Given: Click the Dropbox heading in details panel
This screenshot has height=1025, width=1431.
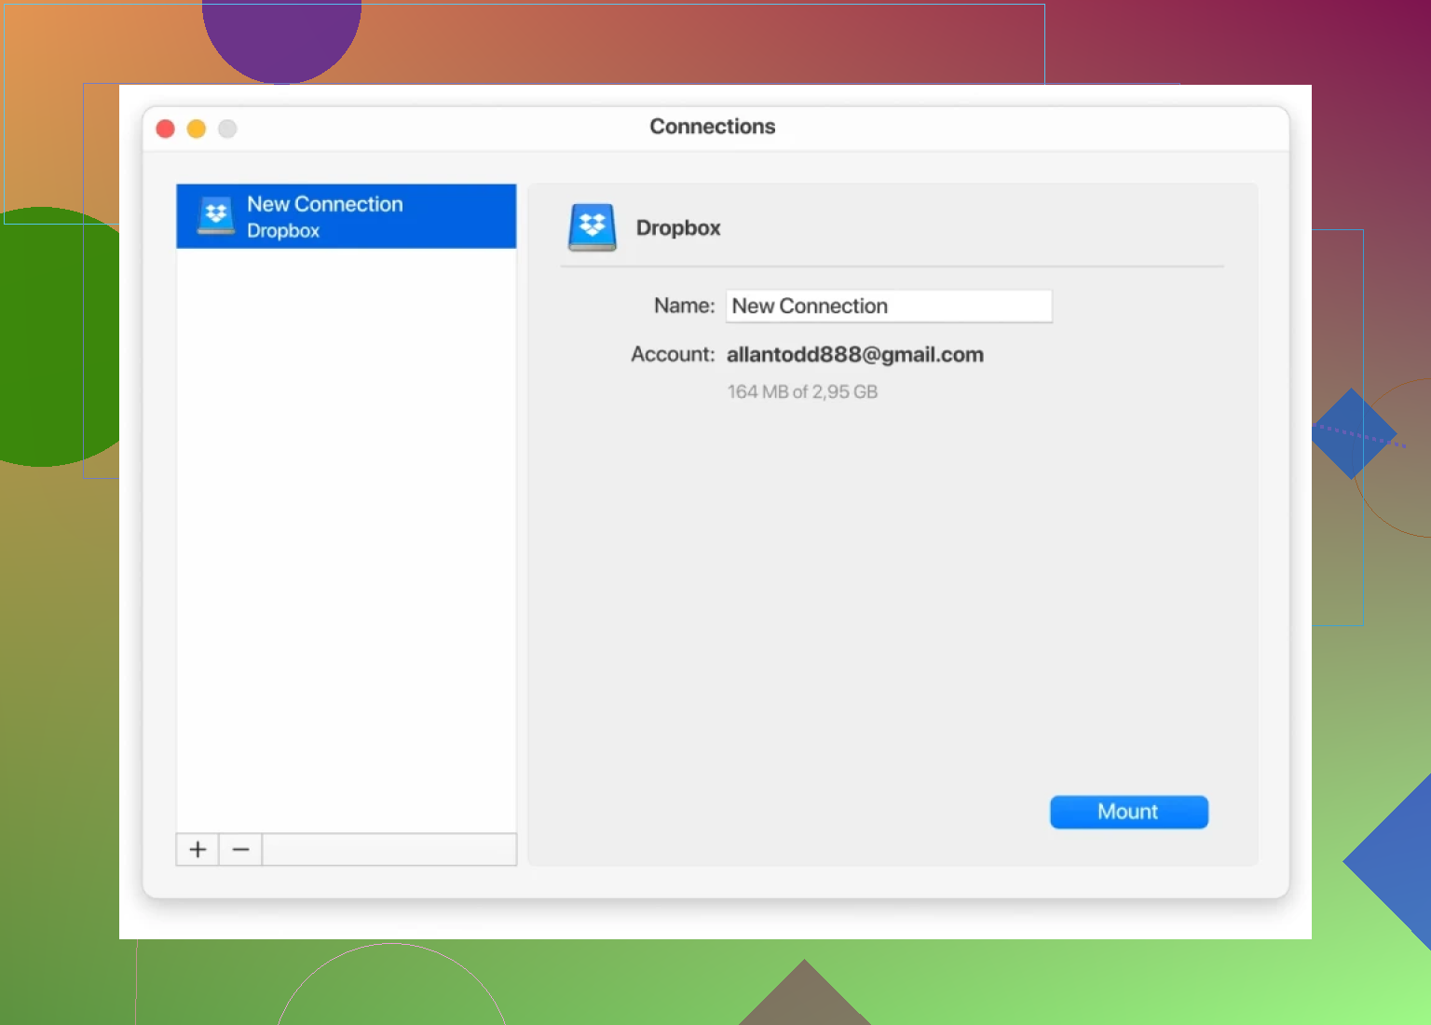Looking at the screenshot, I should (x=678, y=227).
